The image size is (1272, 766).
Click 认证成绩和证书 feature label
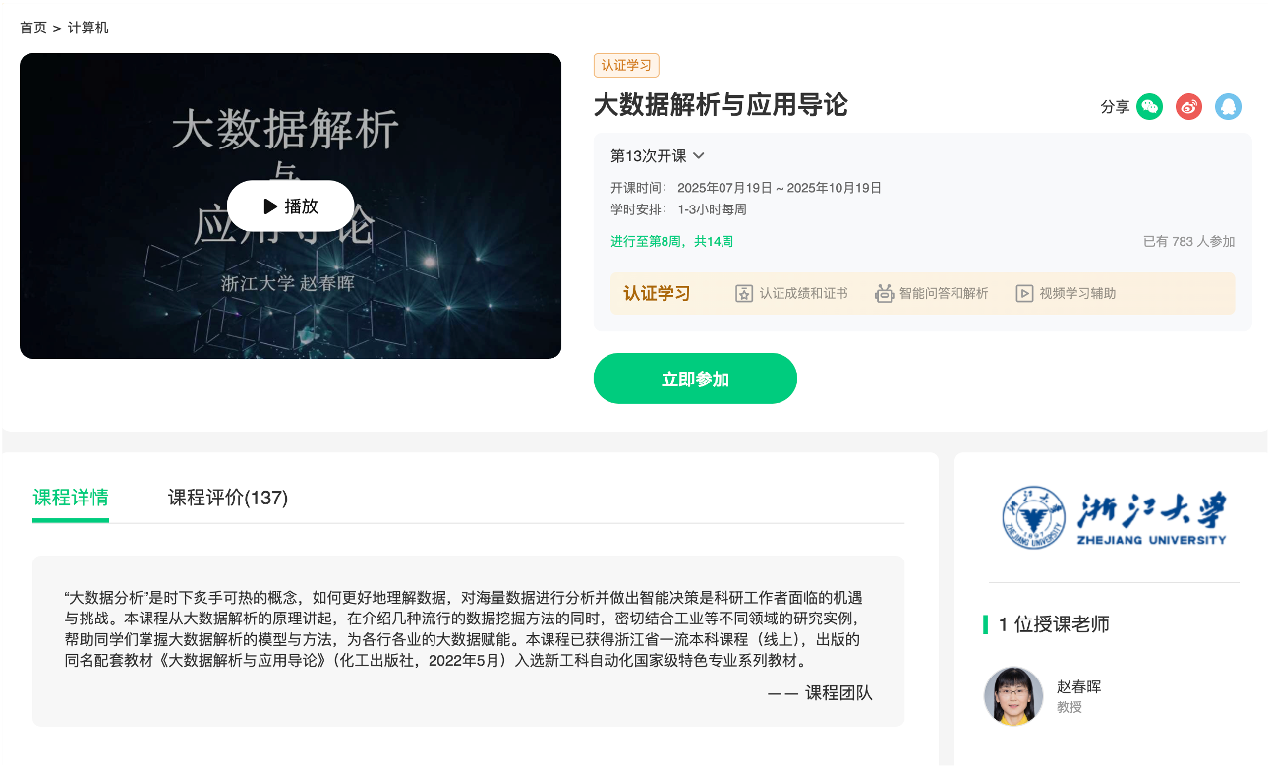pyautogui.click(x=803, y=293)
